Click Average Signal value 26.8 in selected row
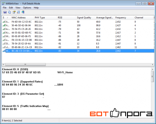The image size is (156, 124). pos(98,51)
